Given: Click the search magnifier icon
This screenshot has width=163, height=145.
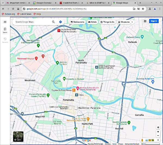Looking at the screenshot, I should click(54, 22).
